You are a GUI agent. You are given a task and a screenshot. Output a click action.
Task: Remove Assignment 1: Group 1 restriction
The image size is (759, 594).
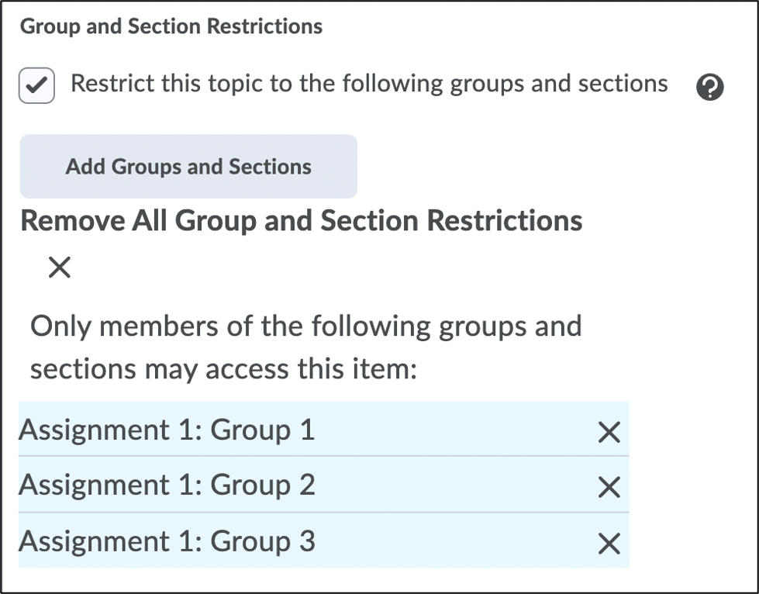(x=609, y=433)
